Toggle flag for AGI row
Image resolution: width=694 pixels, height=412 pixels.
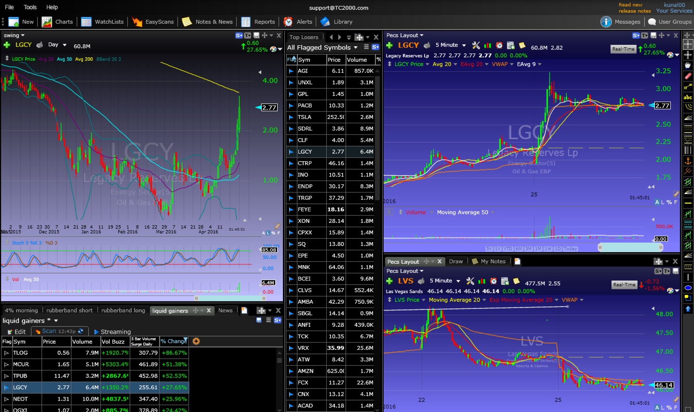click(291, 71)
